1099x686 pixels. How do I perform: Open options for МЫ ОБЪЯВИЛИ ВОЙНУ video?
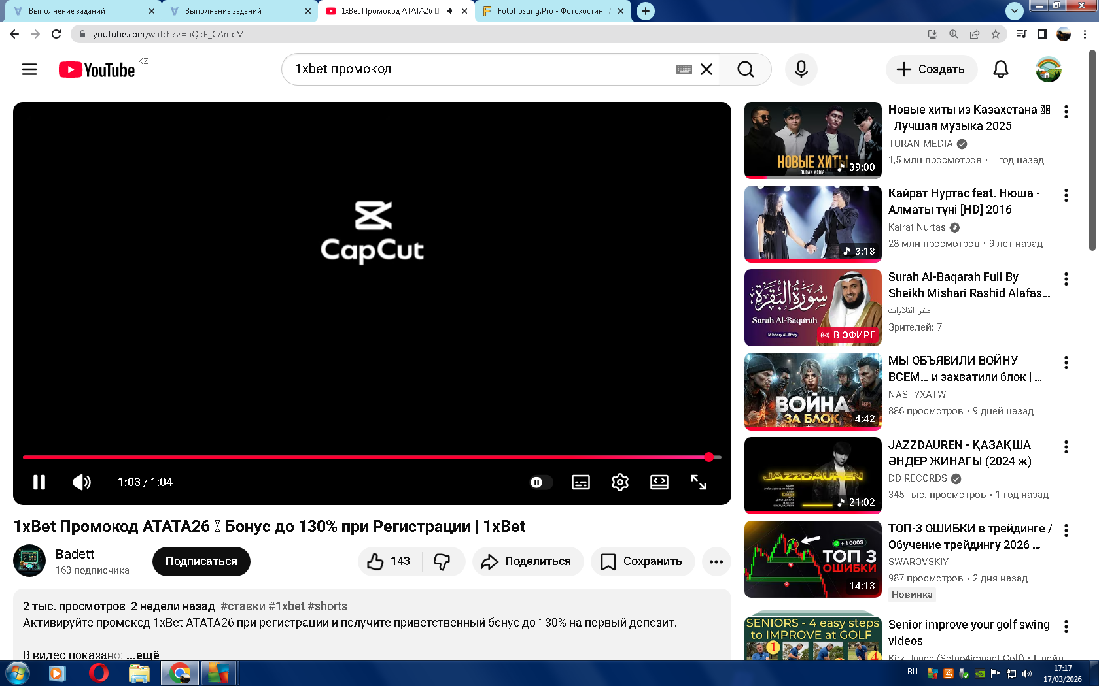coord(1066,363)
